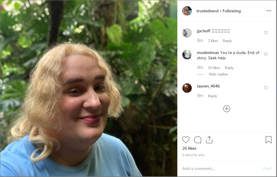This screenshot has width=277, height=177.
Task: Reply to modestmax's comment
Action: click(229, 68)
